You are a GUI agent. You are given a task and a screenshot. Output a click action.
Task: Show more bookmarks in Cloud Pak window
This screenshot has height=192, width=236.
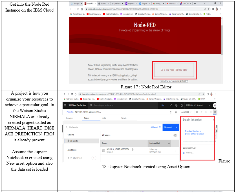pos(215,99)
